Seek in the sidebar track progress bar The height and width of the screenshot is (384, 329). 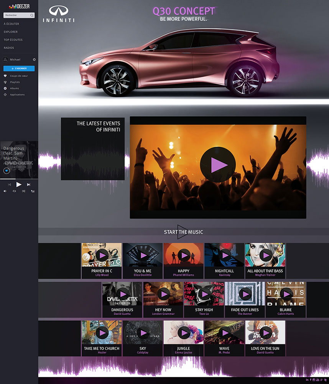(x=19, y=179)
